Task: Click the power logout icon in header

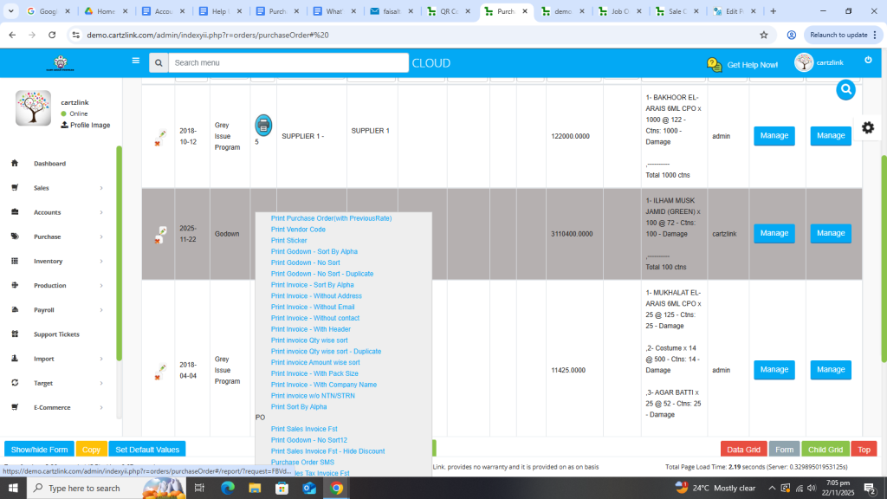Action: pyautogui.click(x=868, y=61)
